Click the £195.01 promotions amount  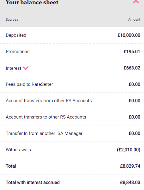tap(132, 52)
